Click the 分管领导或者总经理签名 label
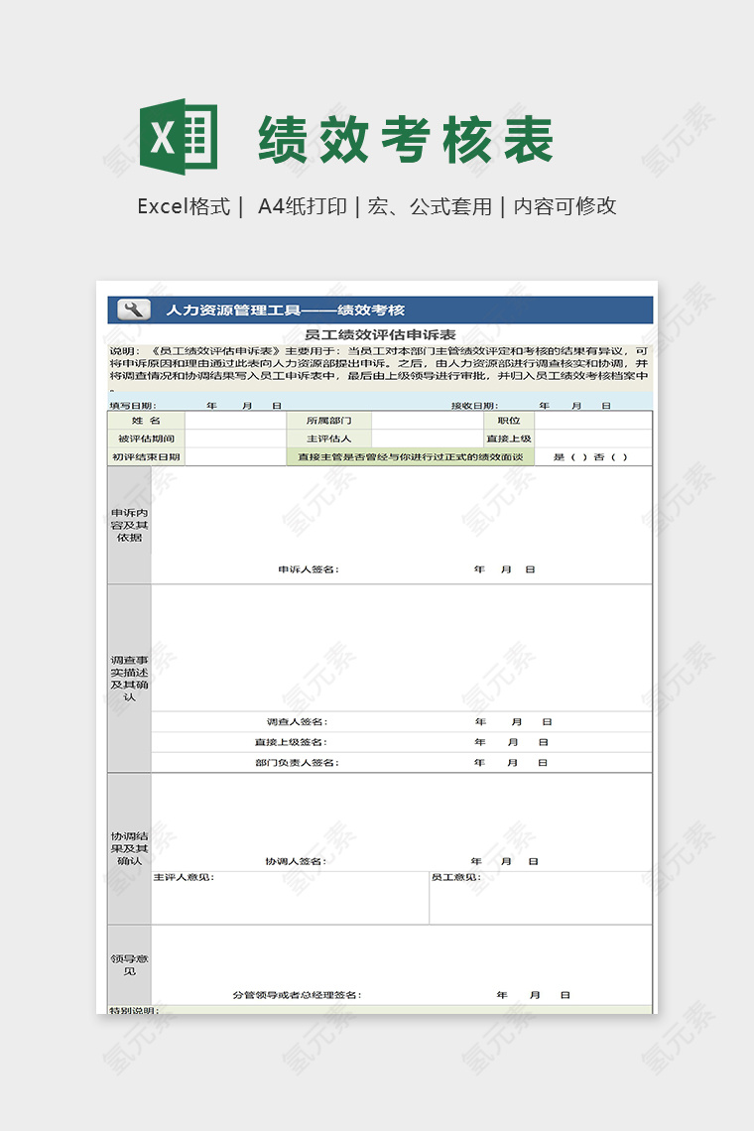 click(x=297, y=995)
